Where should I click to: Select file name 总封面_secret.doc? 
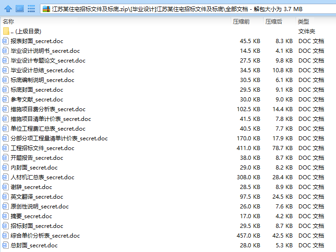click(34, 246)
